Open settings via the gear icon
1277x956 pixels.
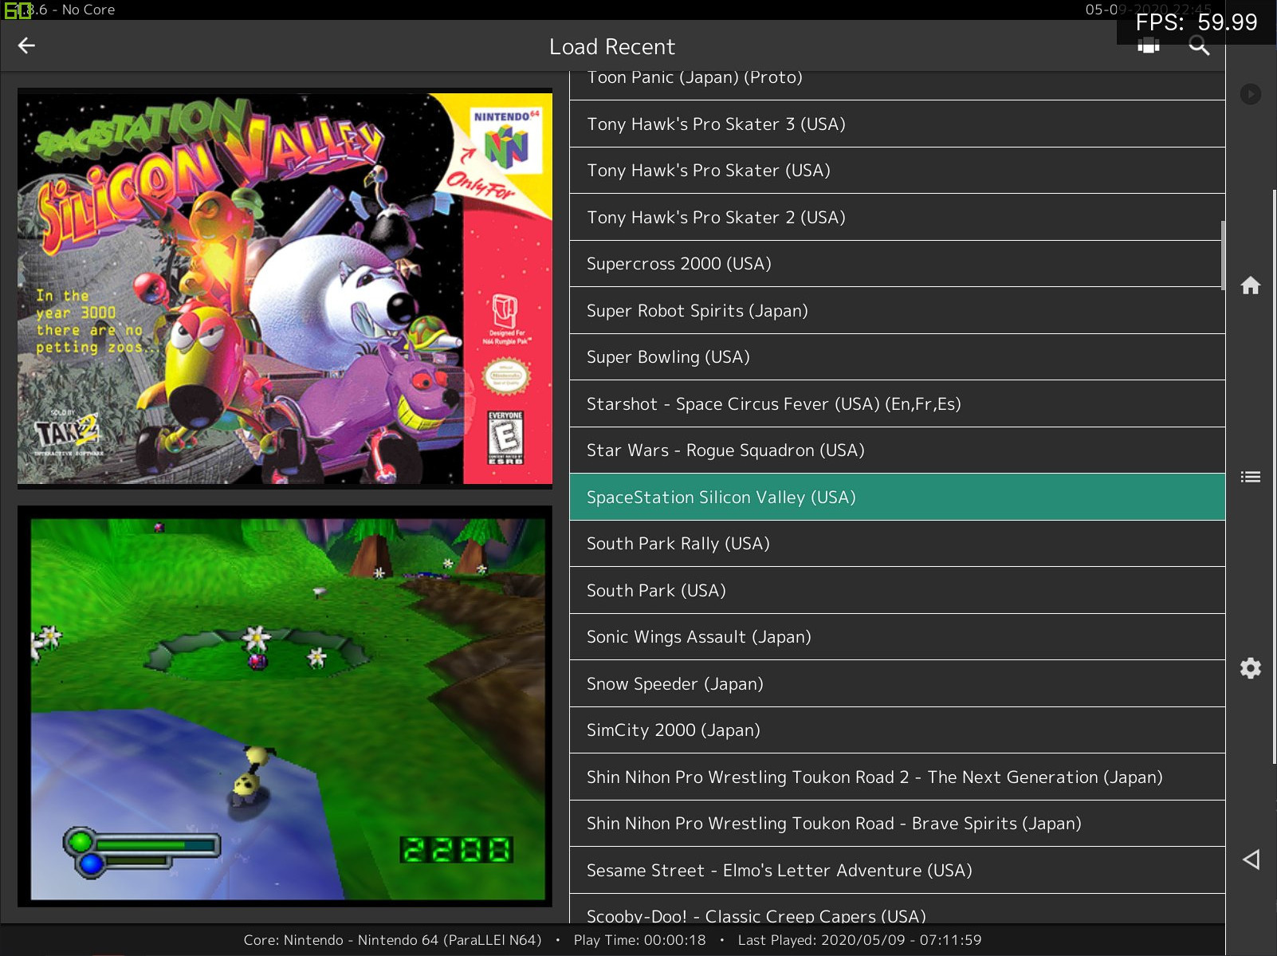click(1251, 669)
